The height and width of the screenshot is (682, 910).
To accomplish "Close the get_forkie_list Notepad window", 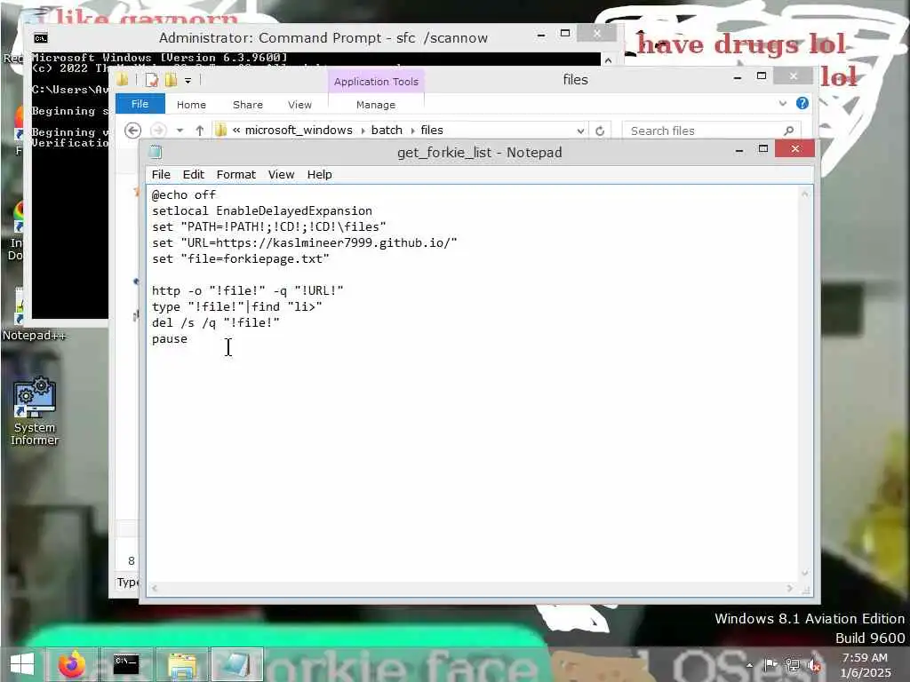I will (794, 149).
